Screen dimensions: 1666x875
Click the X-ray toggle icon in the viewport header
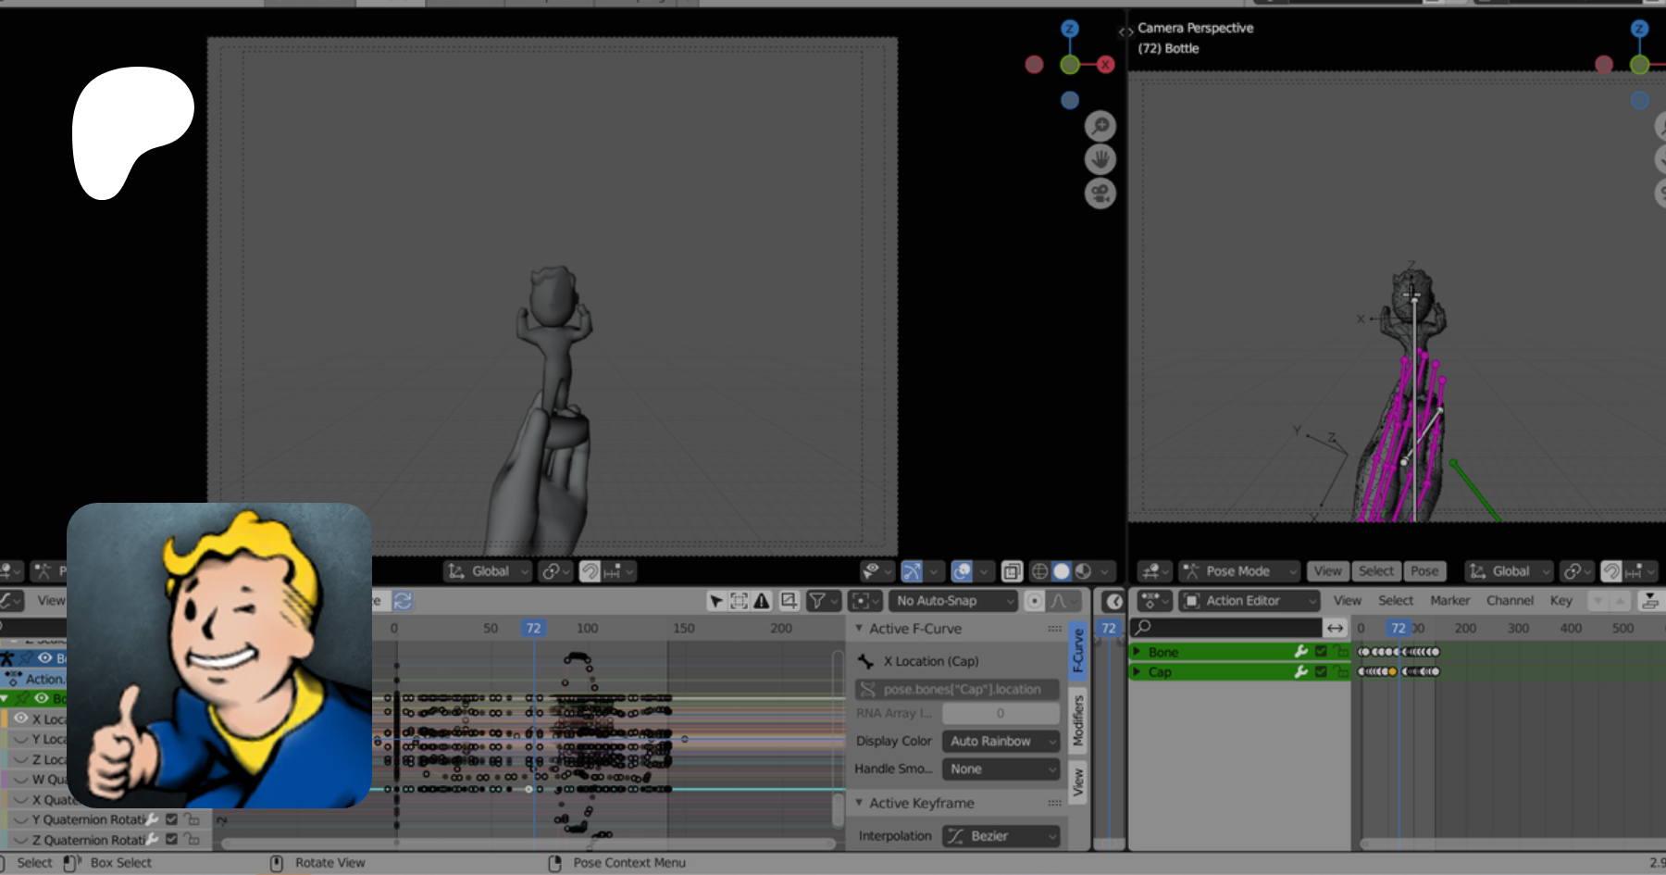point(1012,572)
